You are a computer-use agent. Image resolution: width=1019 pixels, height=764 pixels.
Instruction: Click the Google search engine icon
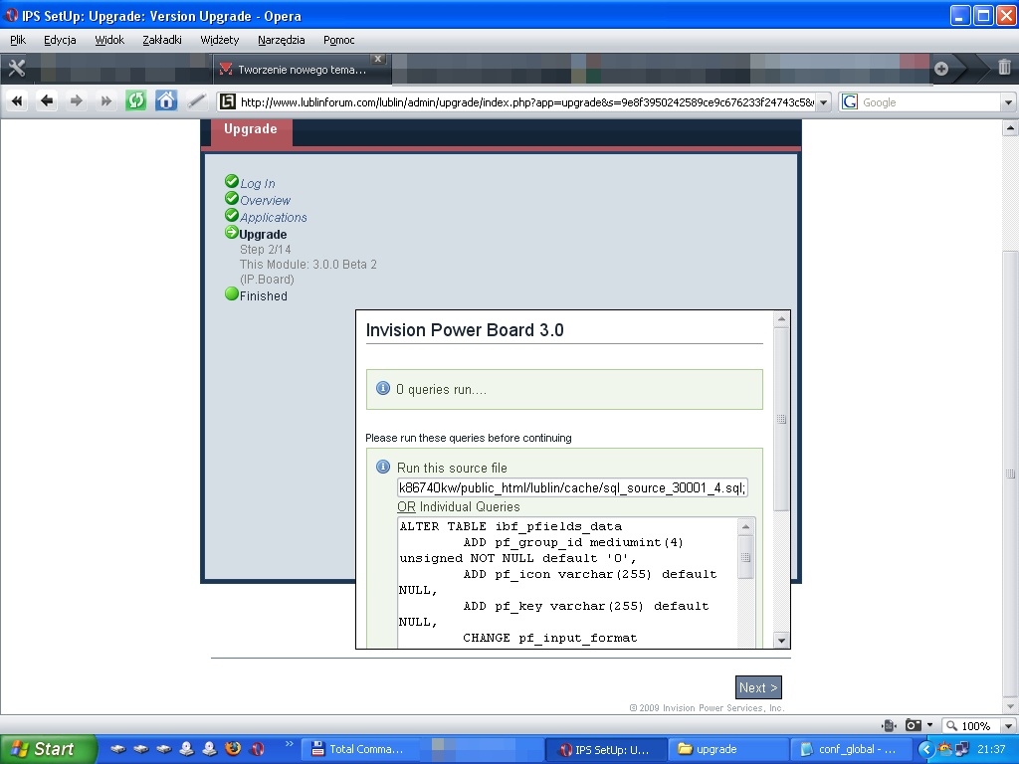pyautogui.click(x=850, y=102)
